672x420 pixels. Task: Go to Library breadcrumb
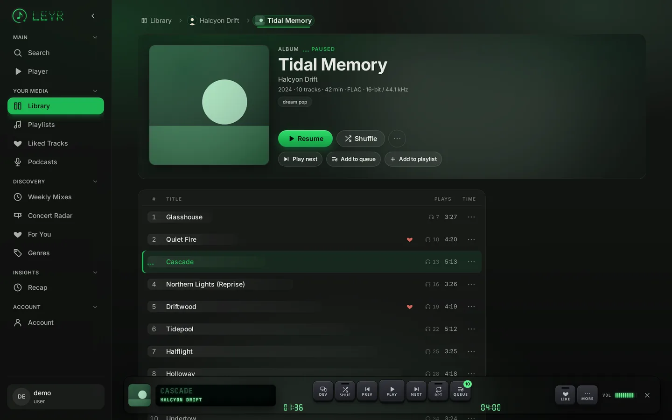pyautogui.click(x=156, y=21)
